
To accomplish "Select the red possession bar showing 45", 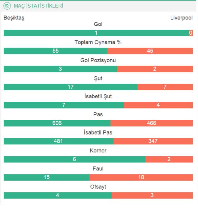I will point(150,51).
